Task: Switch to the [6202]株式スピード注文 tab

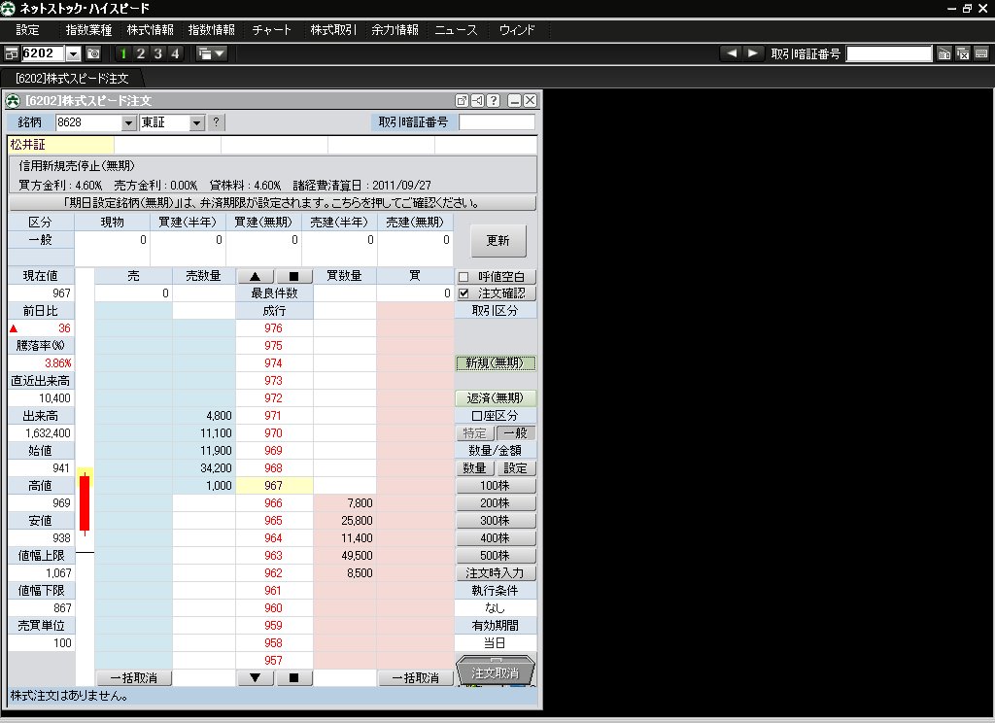Action: tap(71, 78)
